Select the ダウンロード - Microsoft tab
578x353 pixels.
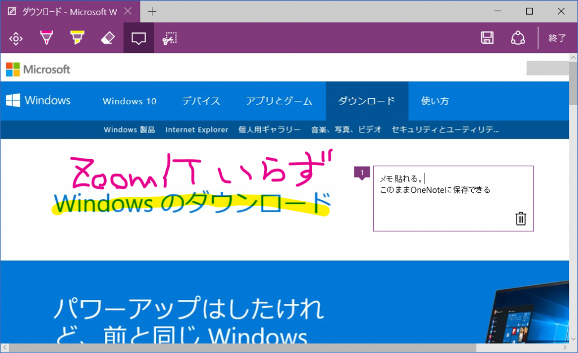coord(69,12)
